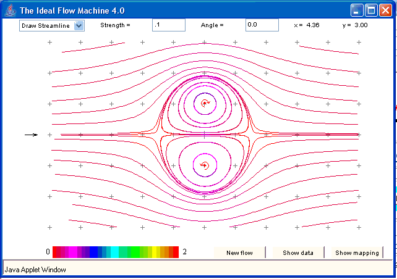This screenshot has width=397, height=279.
Task: Click the 'x = 4.36' coordinate readout
Action: click(x=307, y=25)
